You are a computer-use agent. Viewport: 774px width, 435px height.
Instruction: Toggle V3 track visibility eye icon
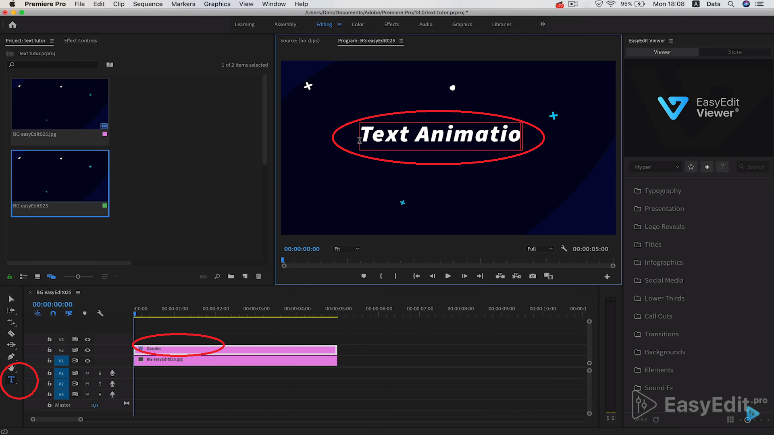click(x=87, y=339)
